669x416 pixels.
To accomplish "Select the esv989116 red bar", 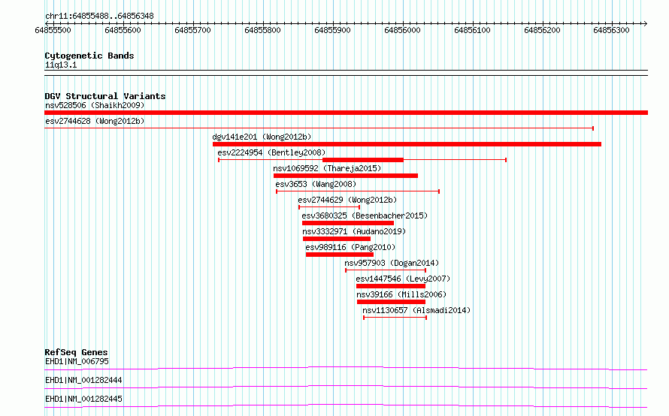I will pyautogui.click(x=340, y=255).
